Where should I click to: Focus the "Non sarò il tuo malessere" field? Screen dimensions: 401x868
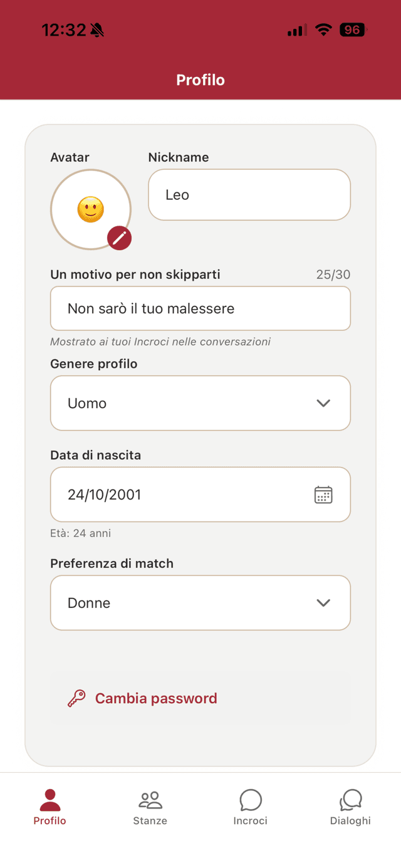pos(200,308)
